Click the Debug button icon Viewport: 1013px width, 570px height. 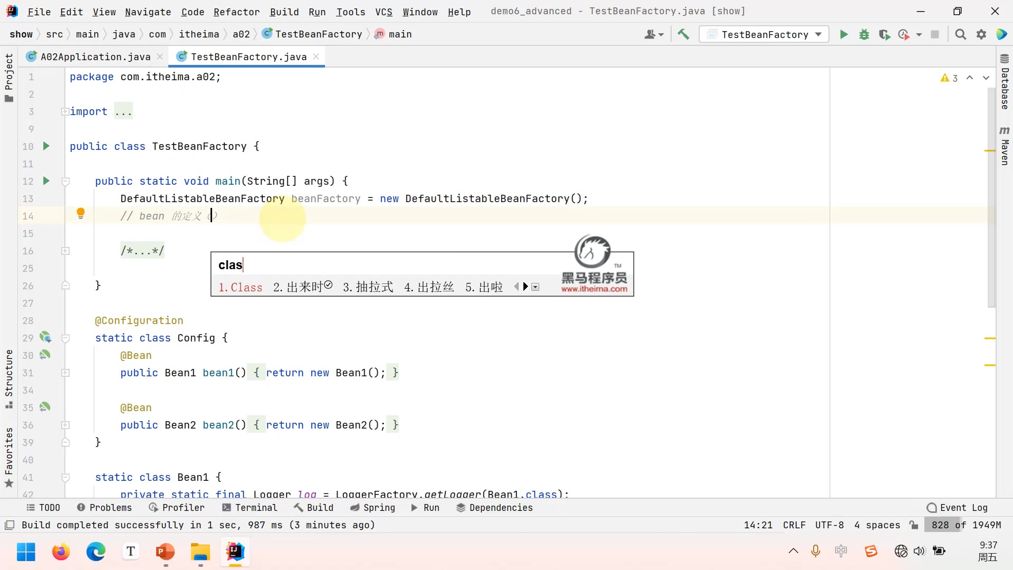click(864, 34)
